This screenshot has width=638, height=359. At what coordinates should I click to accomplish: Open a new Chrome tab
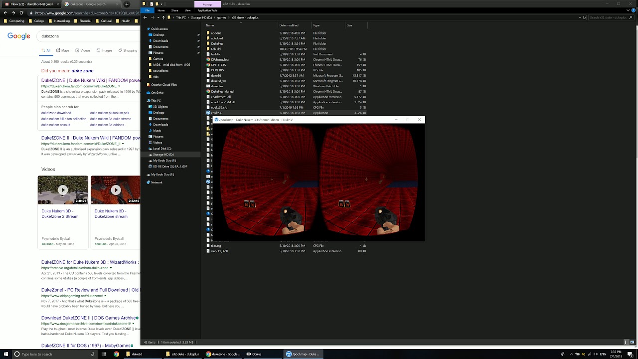pos(127,4)
